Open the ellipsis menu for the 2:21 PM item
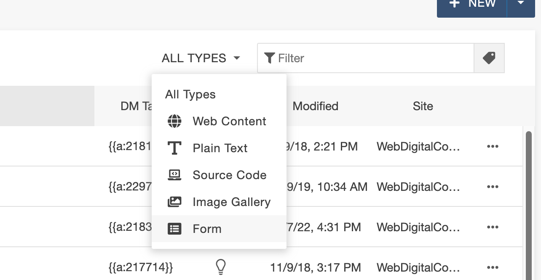Image resolution: width=541 pixels, height=280 pixels. 493,146
